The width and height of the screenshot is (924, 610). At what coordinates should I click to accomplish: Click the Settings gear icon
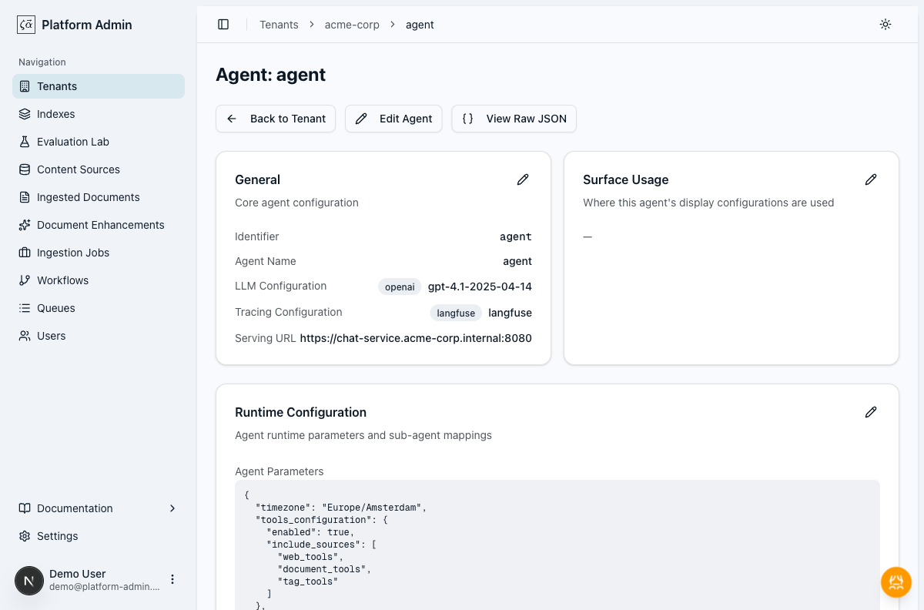point(25,536)
